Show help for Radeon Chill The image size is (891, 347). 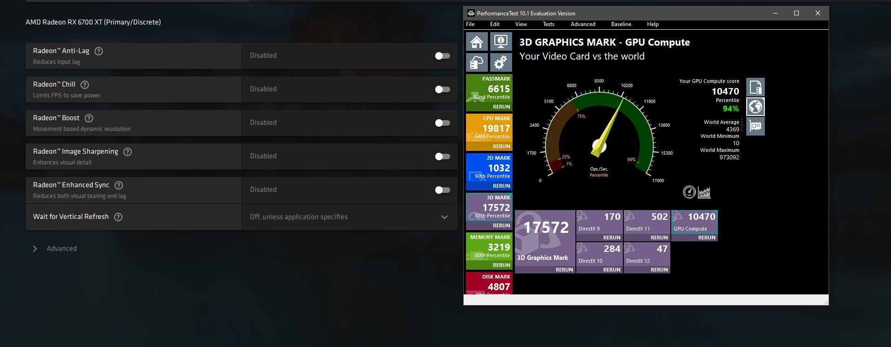pos(85,85)
